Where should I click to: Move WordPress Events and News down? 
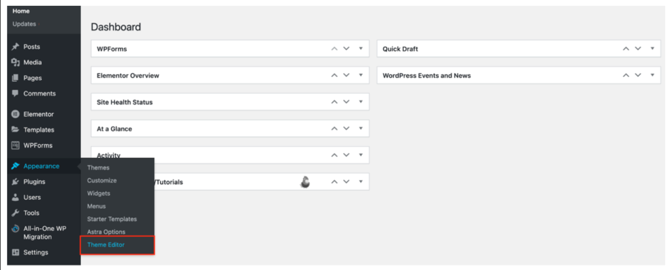pyautogui.click(x=638, y=76)
